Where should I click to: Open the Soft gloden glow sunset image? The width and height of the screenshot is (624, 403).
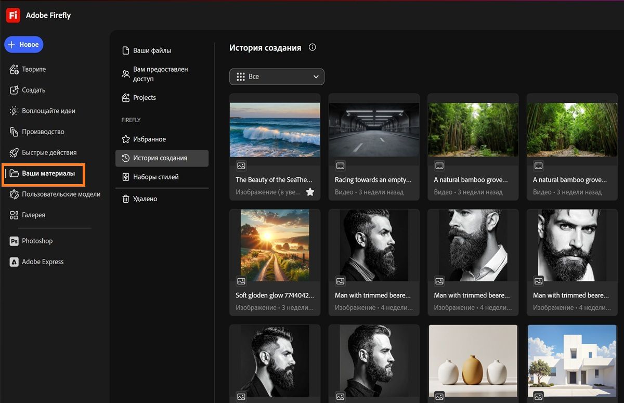click(x=275, y=245)
